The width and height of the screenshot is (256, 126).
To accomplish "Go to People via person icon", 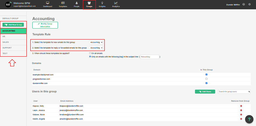I will click(77, 3).
